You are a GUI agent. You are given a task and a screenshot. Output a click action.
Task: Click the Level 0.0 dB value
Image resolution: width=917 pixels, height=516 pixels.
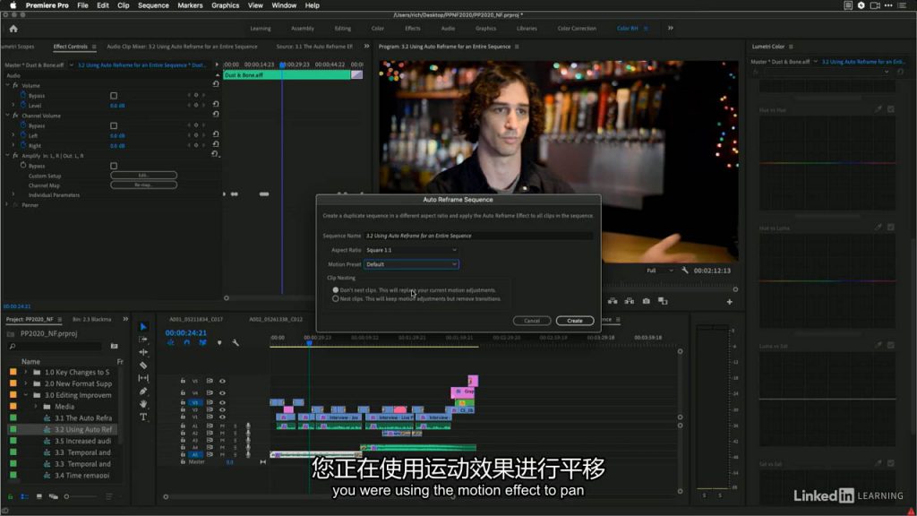pos(117,106)
